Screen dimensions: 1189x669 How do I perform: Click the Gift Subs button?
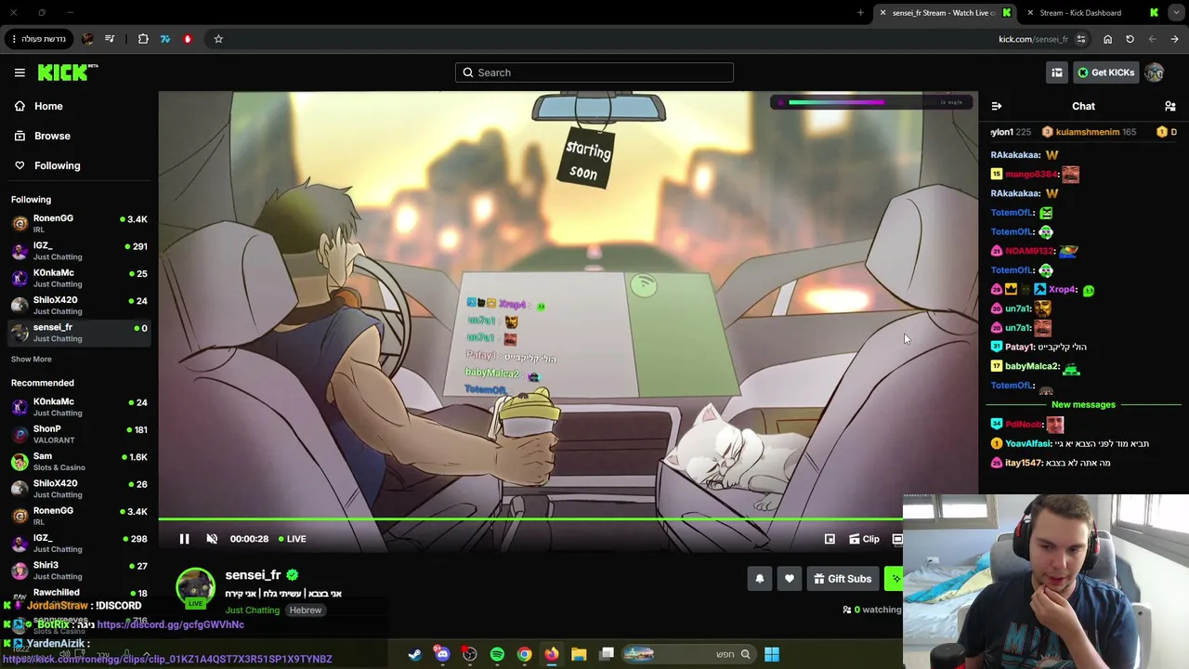pyautogui.click(x=843, y=579)
